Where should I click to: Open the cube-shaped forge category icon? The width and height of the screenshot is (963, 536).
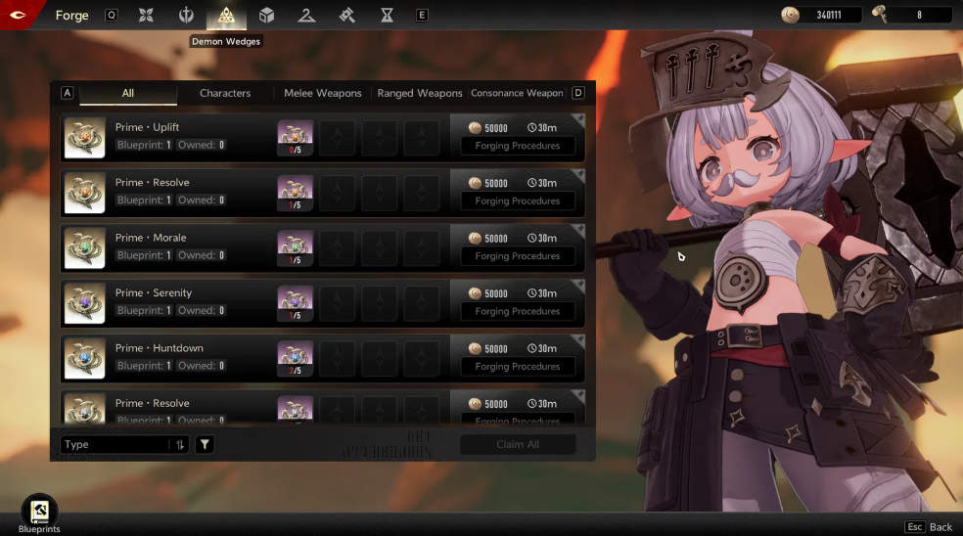266,15
